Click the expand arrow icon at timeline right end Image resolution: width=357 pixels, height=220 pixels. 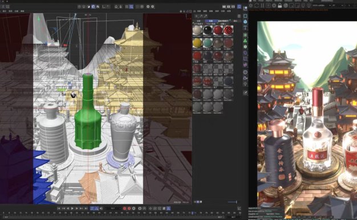tap(239, 209)
